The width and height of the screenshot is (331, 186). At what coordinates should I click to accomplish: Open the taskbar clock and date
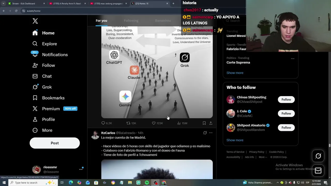(x=317, y=183)
